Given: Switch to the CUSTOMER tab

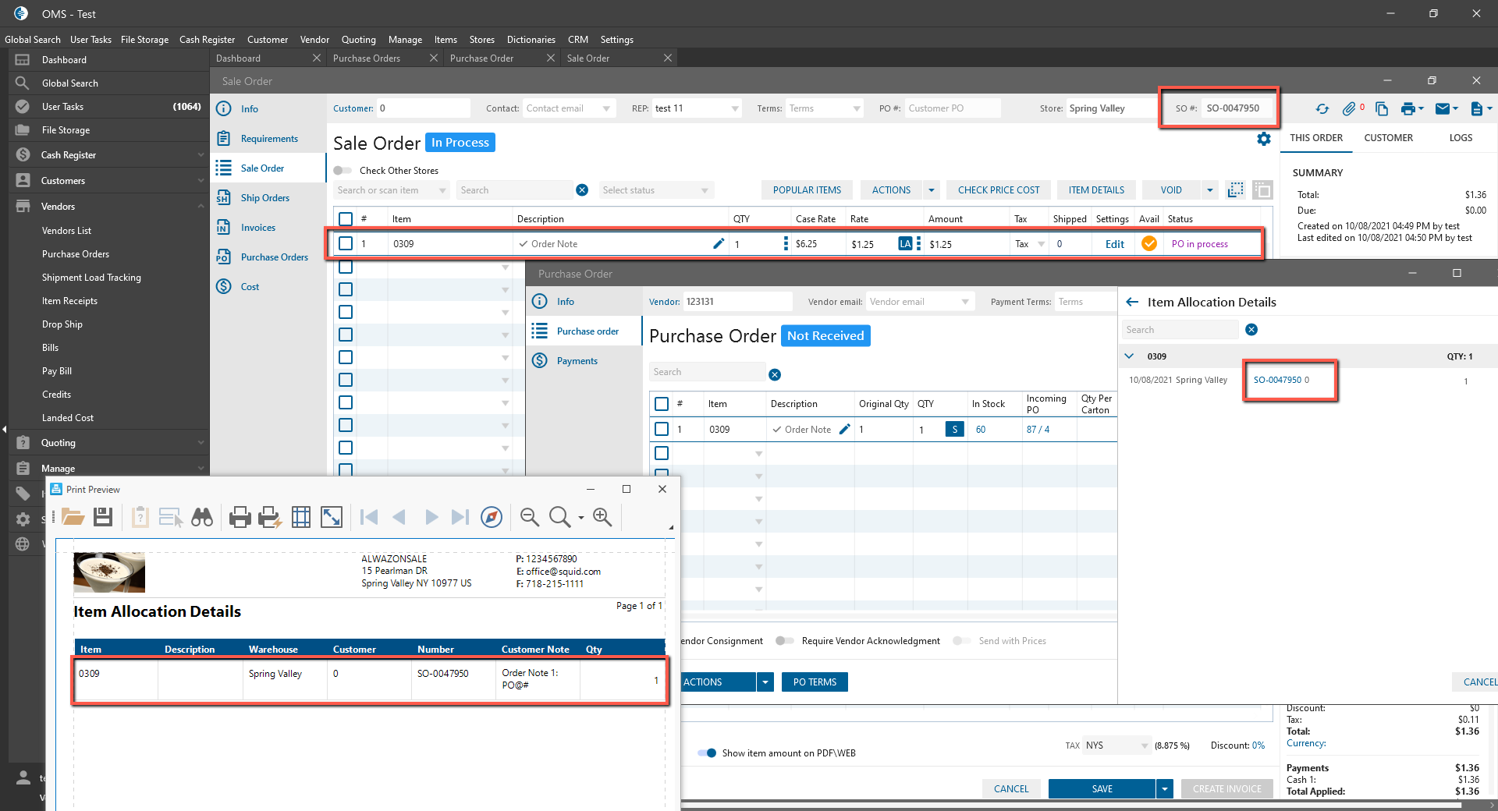Looking at the screenshot, I should pos(1388,138).
